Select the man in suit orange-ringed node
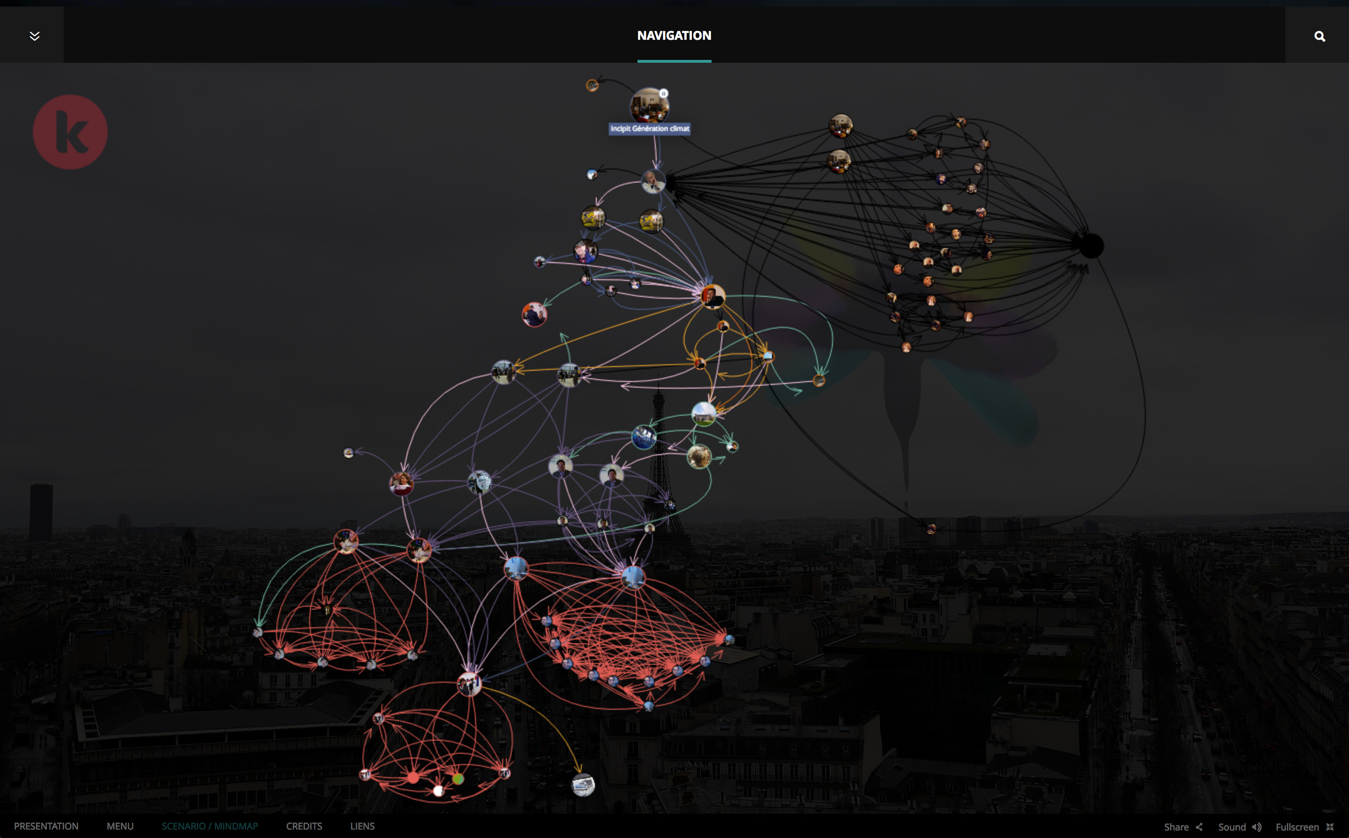The width and height of the screenshot is (1349, 838). click(712, 296)
